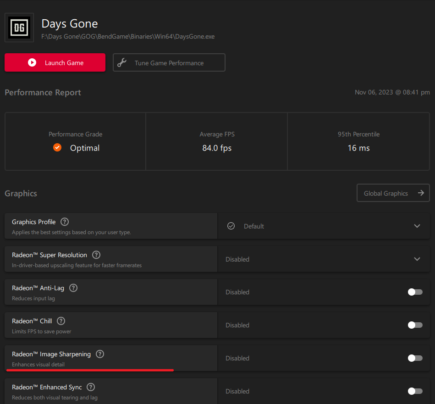Switch on Radeon Enhanced Sync
This screenshot has height=404, width=435.
coord(415,391)
